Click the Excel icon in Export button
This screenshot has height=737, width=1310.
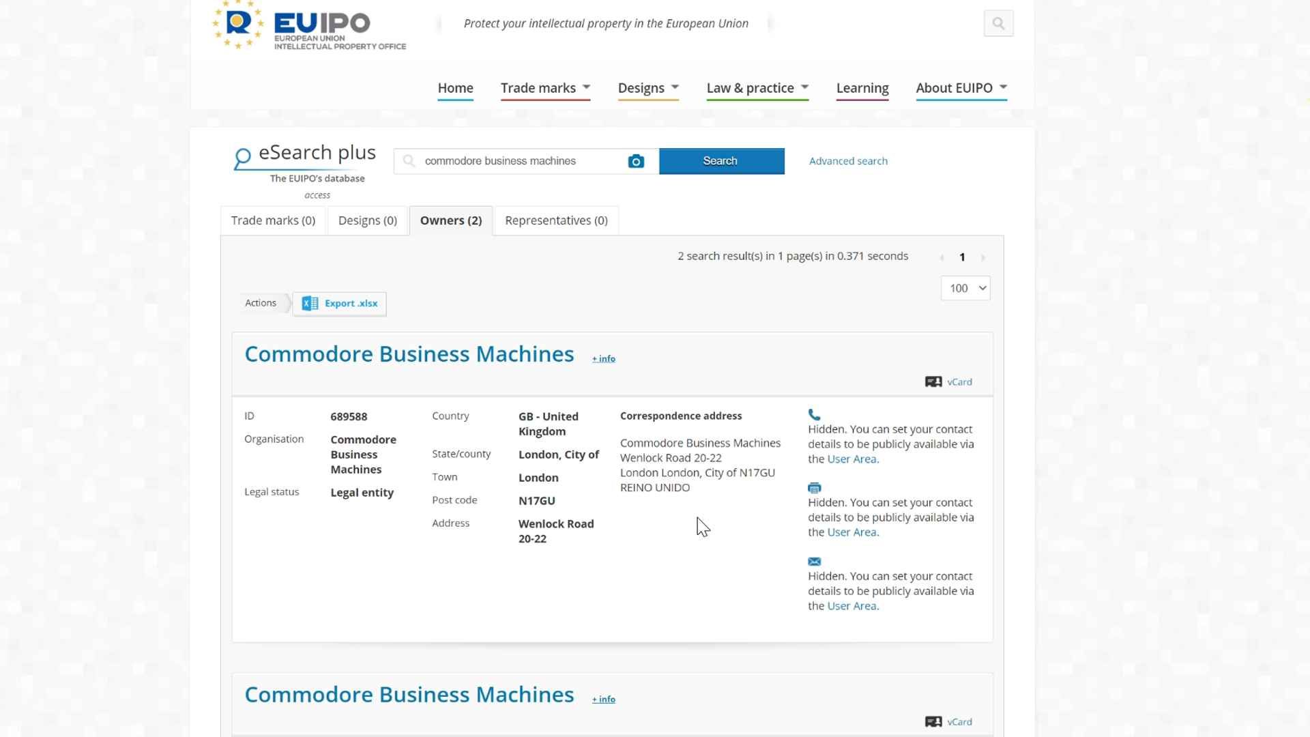[x=310, y=304]
